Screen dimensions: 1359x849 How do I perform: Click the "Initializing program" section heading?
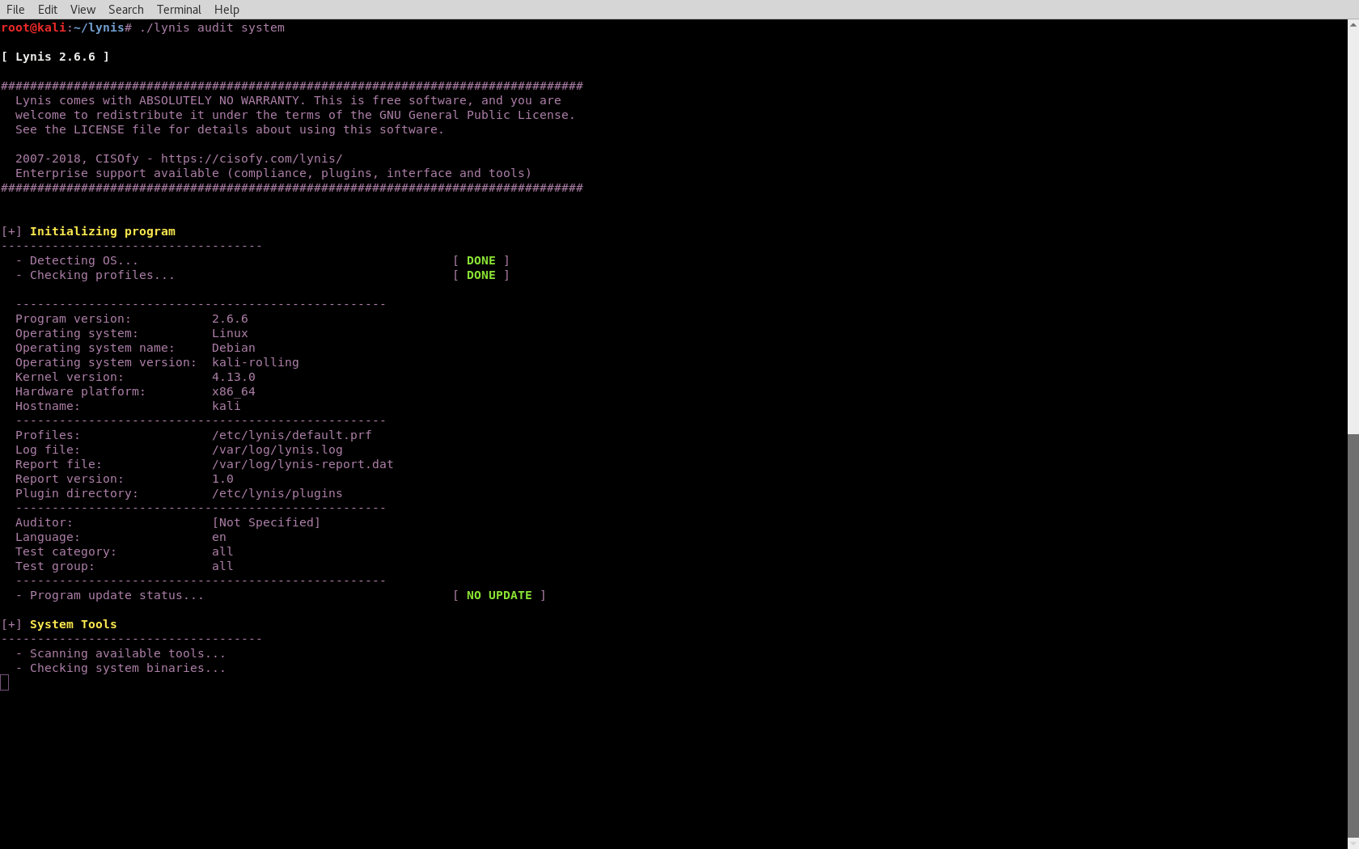click(103, 231)
